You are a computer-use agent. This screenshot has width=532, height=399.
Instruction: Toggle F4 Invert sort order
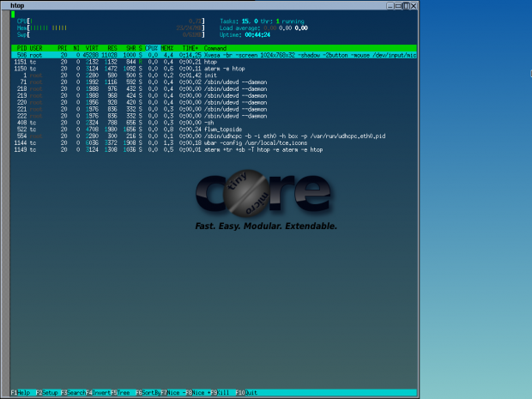[99, 392]
